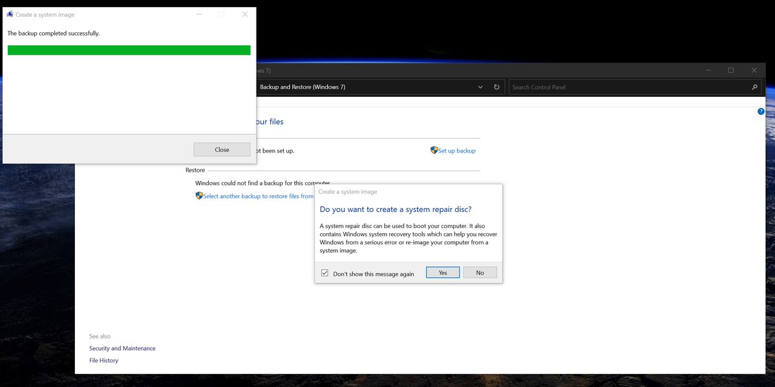Open the File History link
Image resolution: width=775 pixels, height=387 pixels.
click(x=104, y=361)
